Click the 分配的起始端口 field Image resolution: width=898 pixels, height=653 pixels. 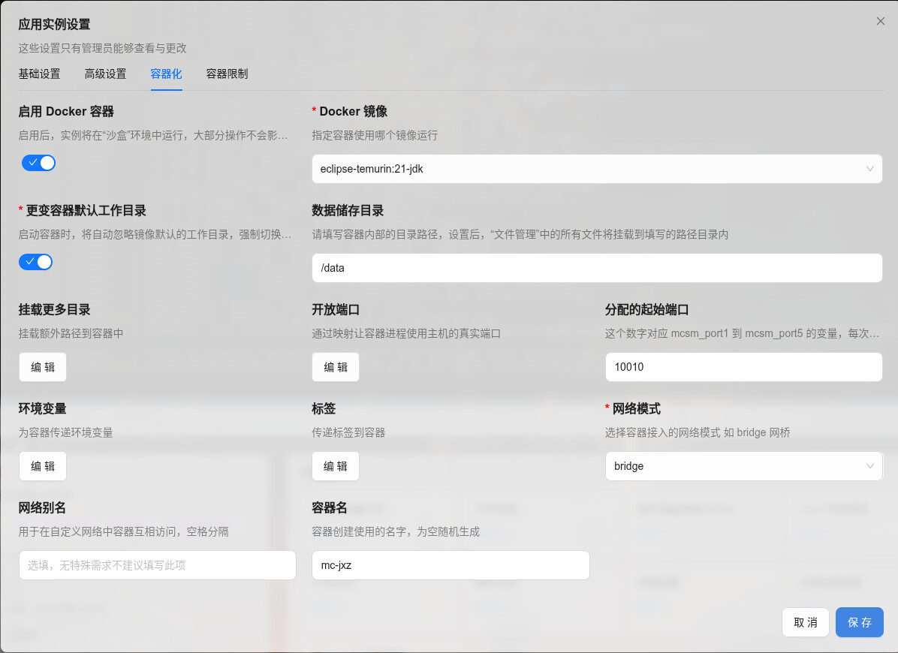[743, 367]
